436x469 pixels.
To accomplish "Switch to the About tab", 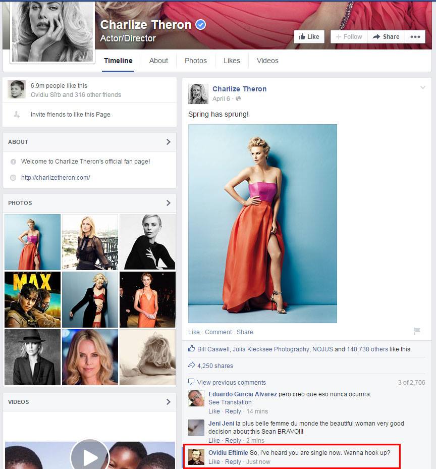I will (158, 61).
